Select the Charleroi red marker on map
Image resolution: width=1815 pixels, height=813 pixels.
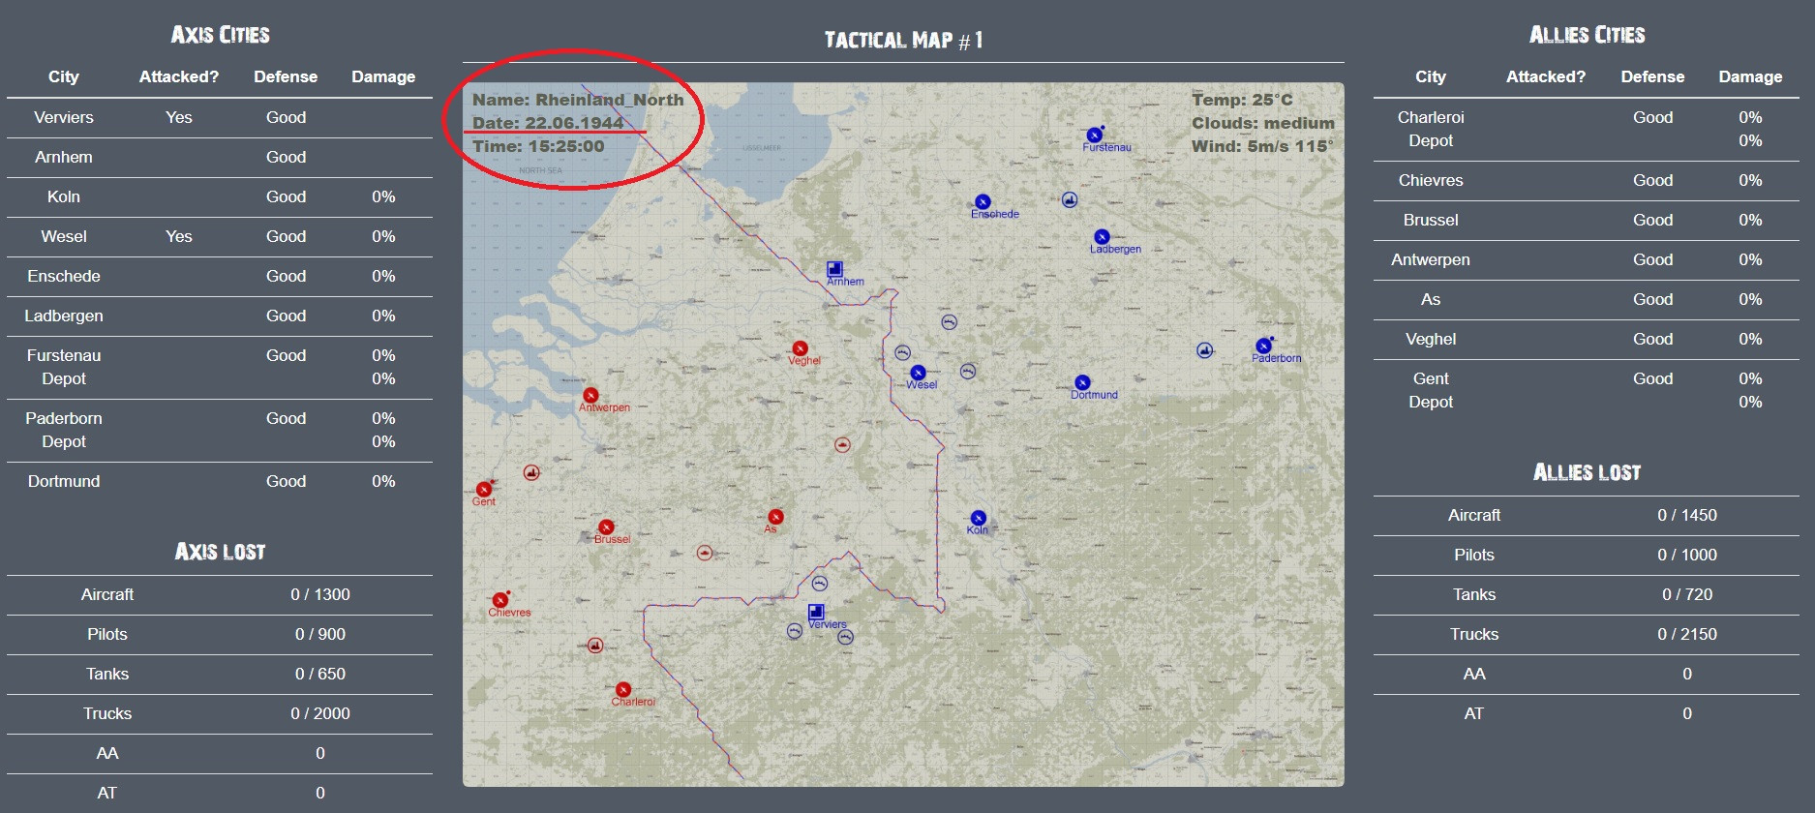[623, 689]
